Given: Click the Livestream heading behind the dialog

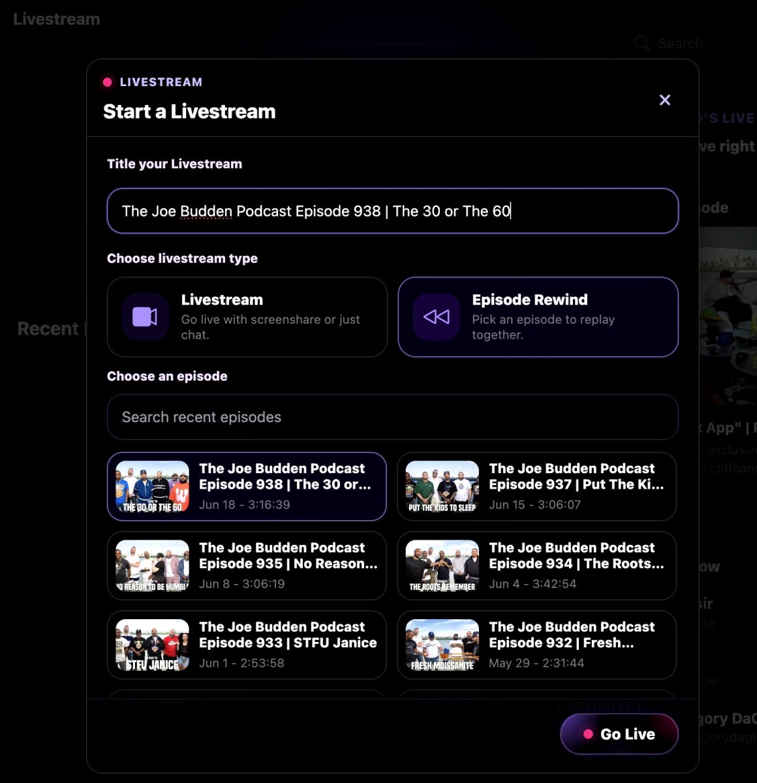Looking at the screenshot, I should pos(57,19).
